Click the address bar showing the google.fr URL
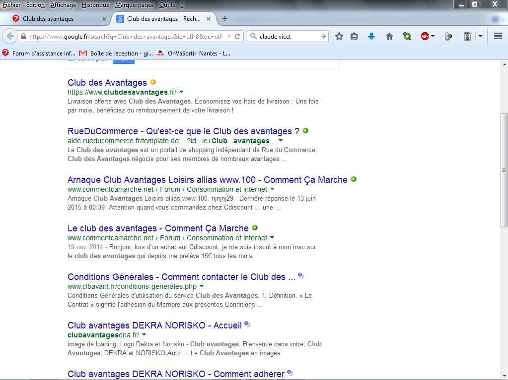 [126, 37]
